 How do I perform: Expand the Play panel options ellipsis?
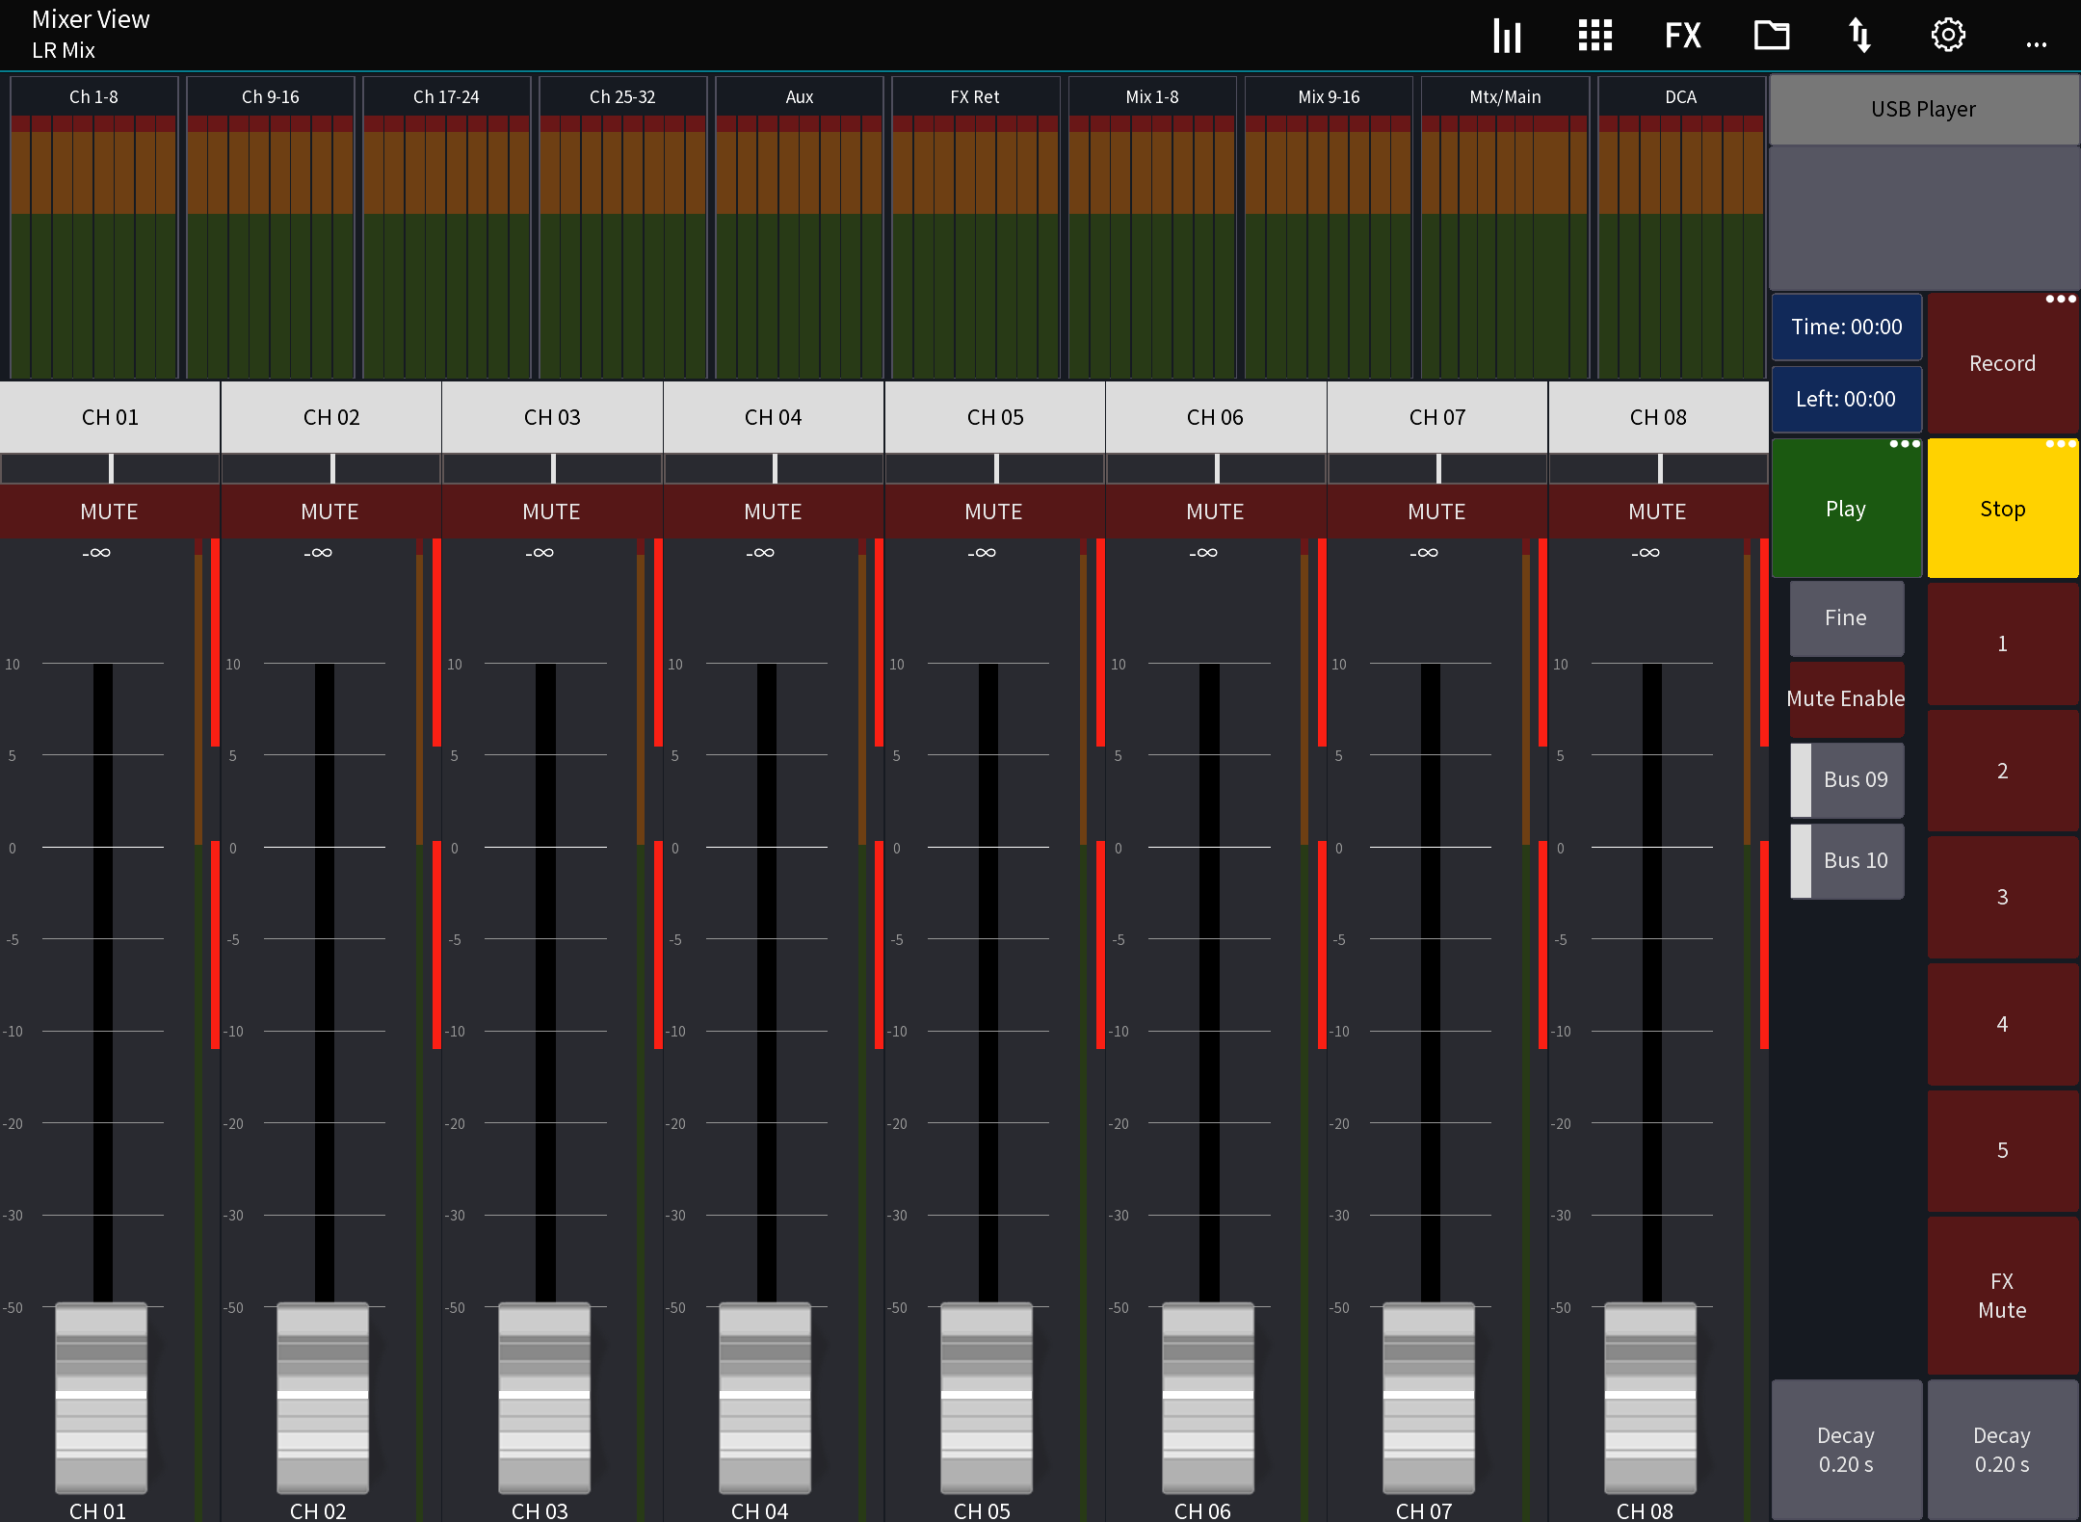click(1905, 444)
